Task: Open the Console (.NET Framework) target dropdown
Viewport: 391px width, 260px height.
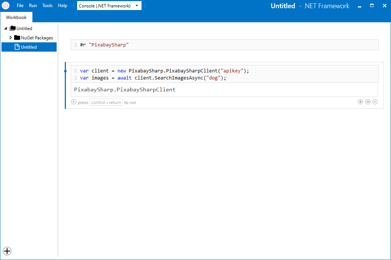Action: (109, 6)
